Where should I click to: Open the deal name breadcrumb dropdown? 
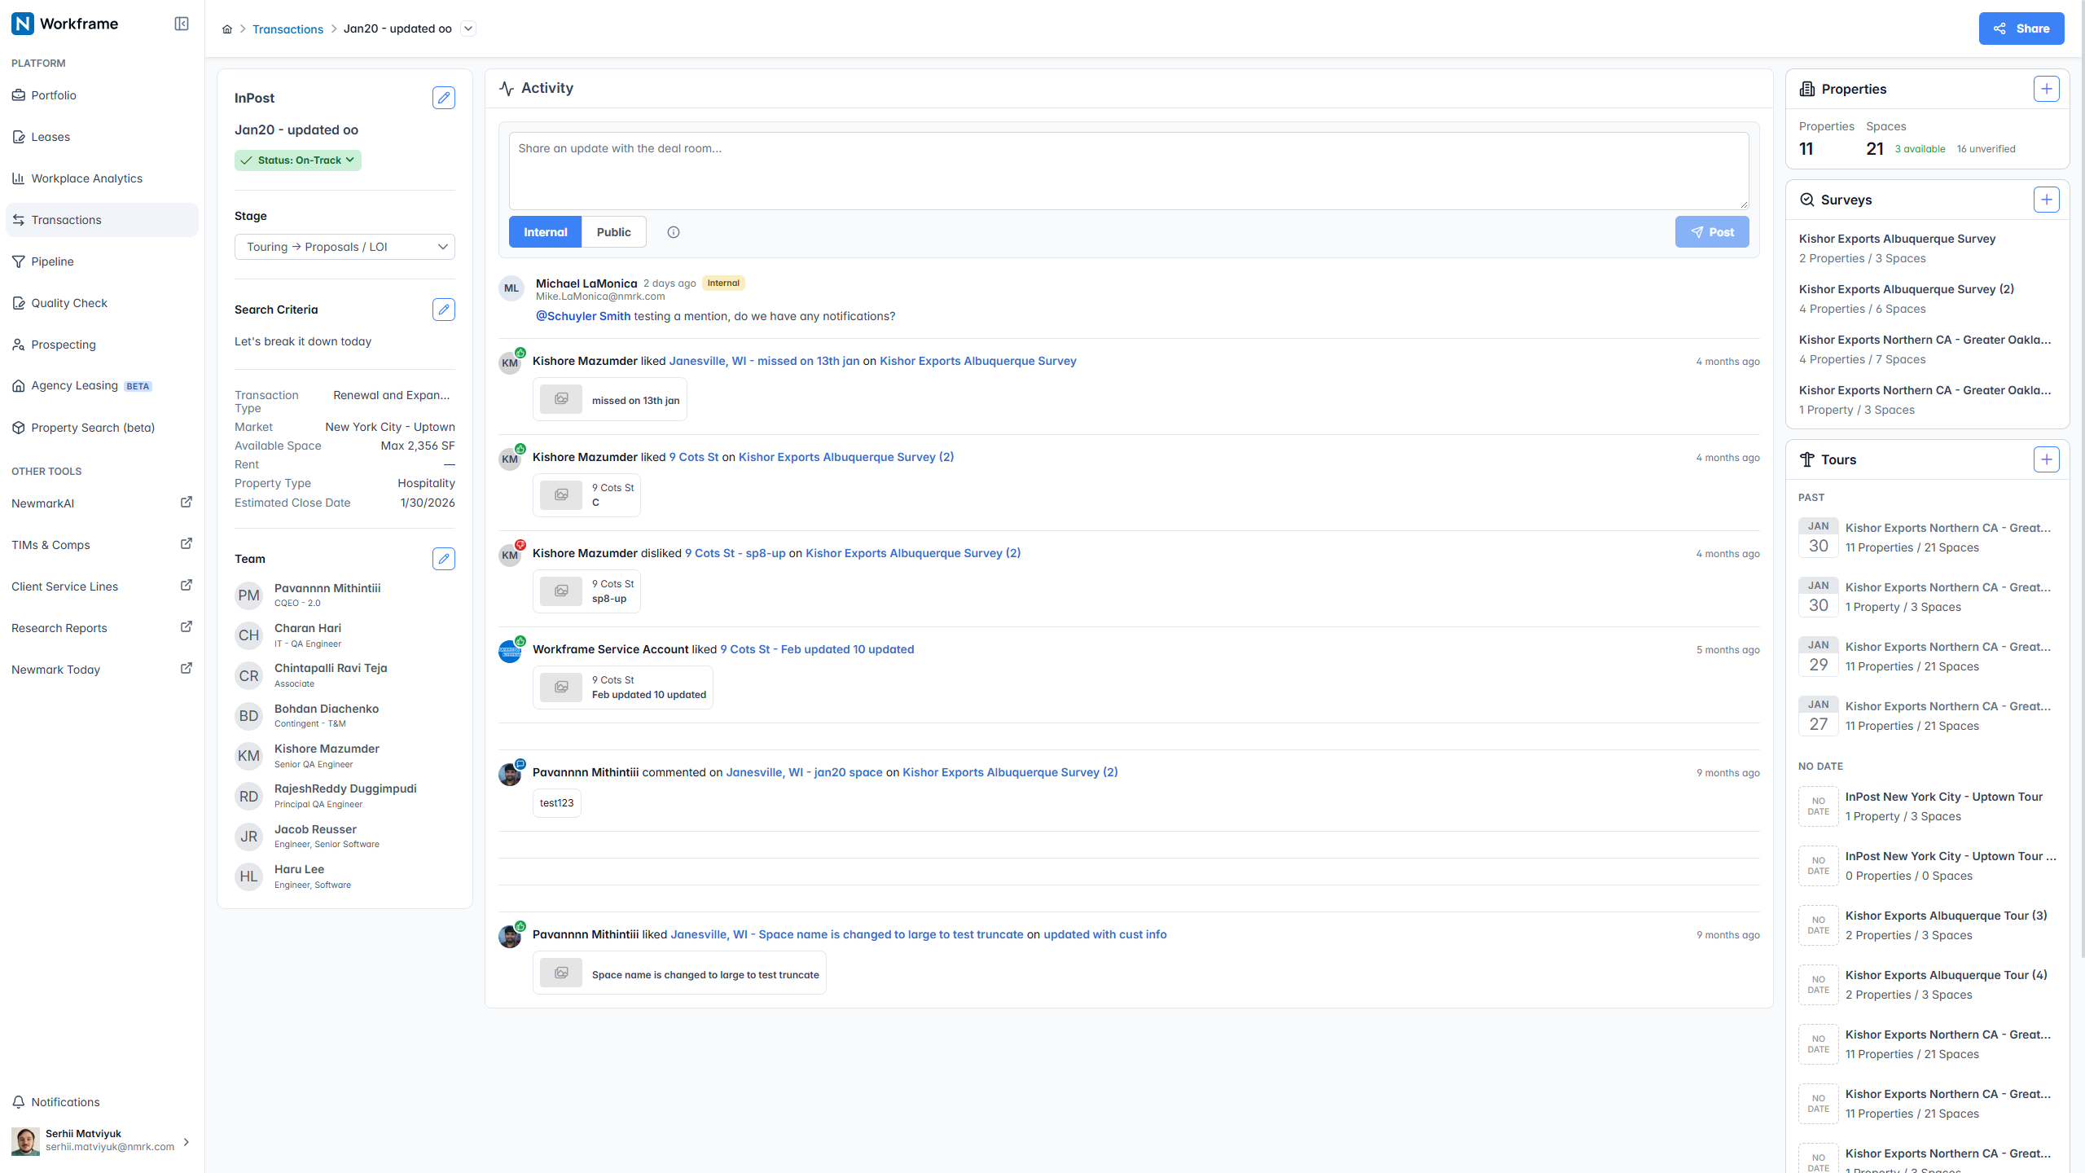(x=468, y=29)
